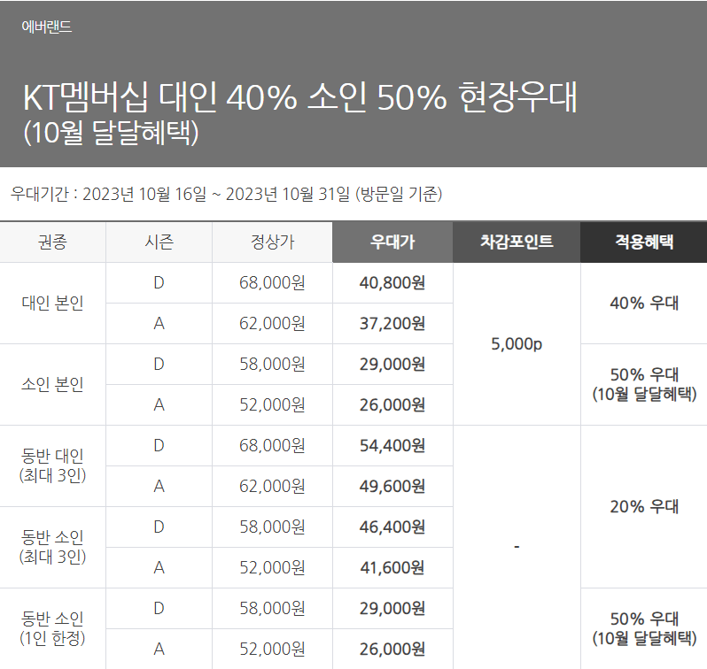Click the 46,400원 discounted price

pos(392,527)
